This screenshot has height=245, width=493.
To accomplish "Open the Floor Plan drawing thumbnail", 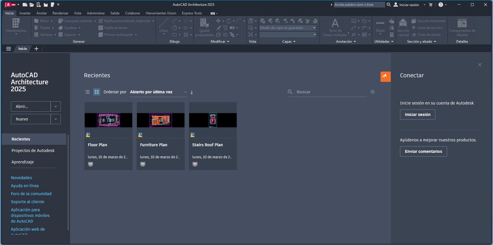I will point(108,120).
